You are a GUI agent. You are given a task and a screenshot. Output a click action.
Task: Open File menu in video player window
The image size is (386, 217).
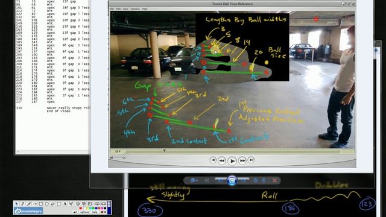click(x=112, y=9)
